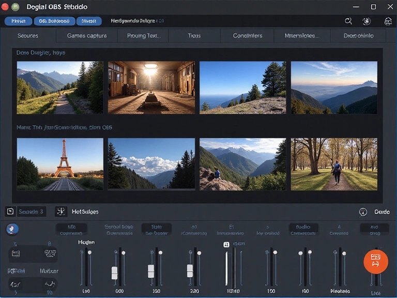Click the red circle icon in title bar
397x298 pixels.
click(5, 7)
